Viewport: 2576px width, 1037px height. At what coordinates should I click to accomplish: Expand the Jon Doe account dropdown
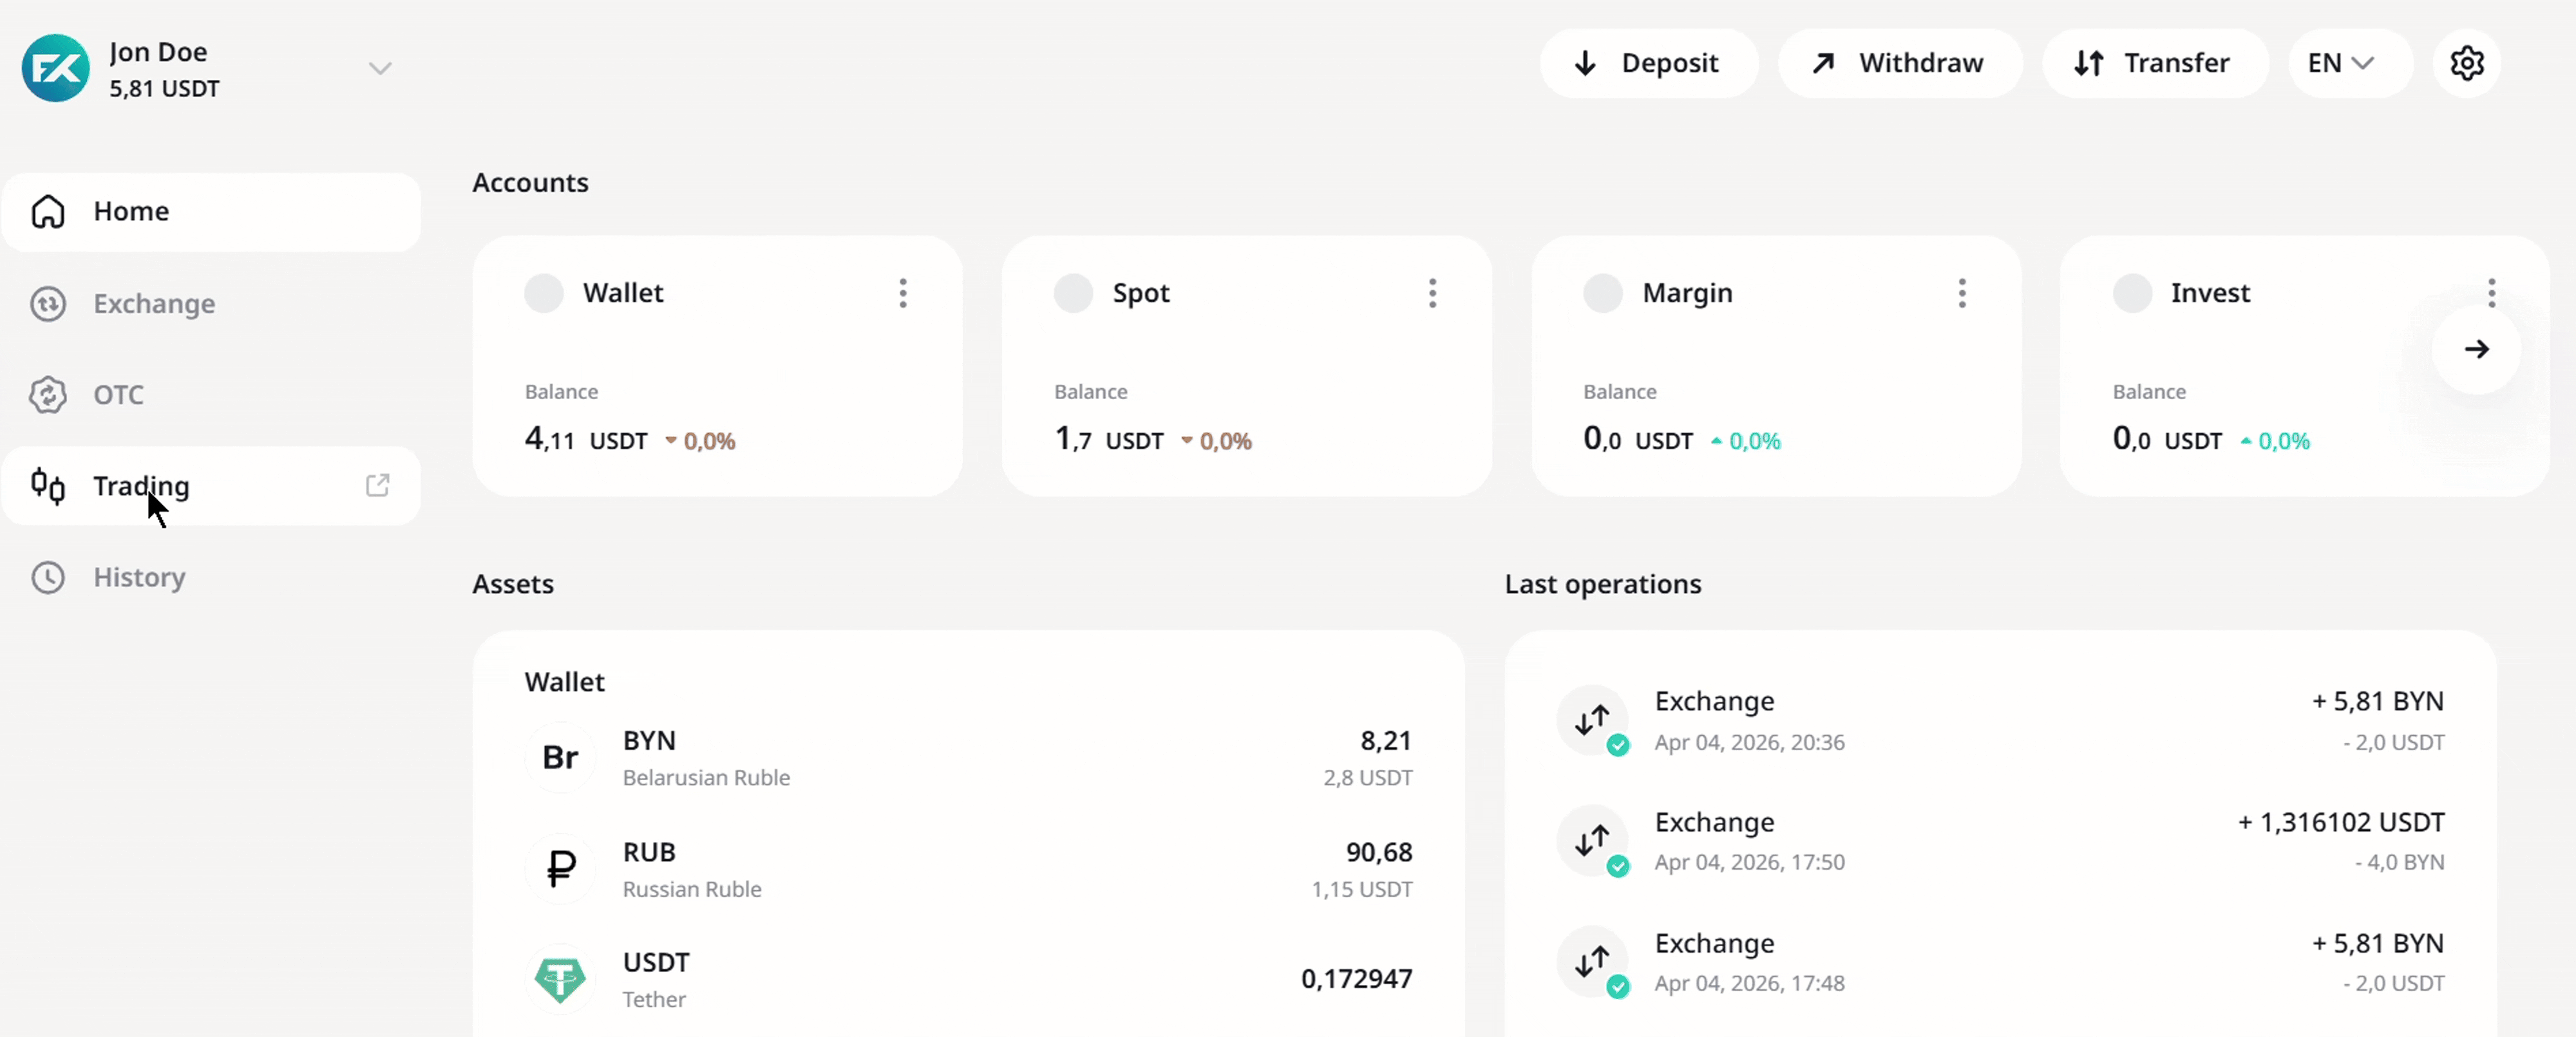coord(379,68)
